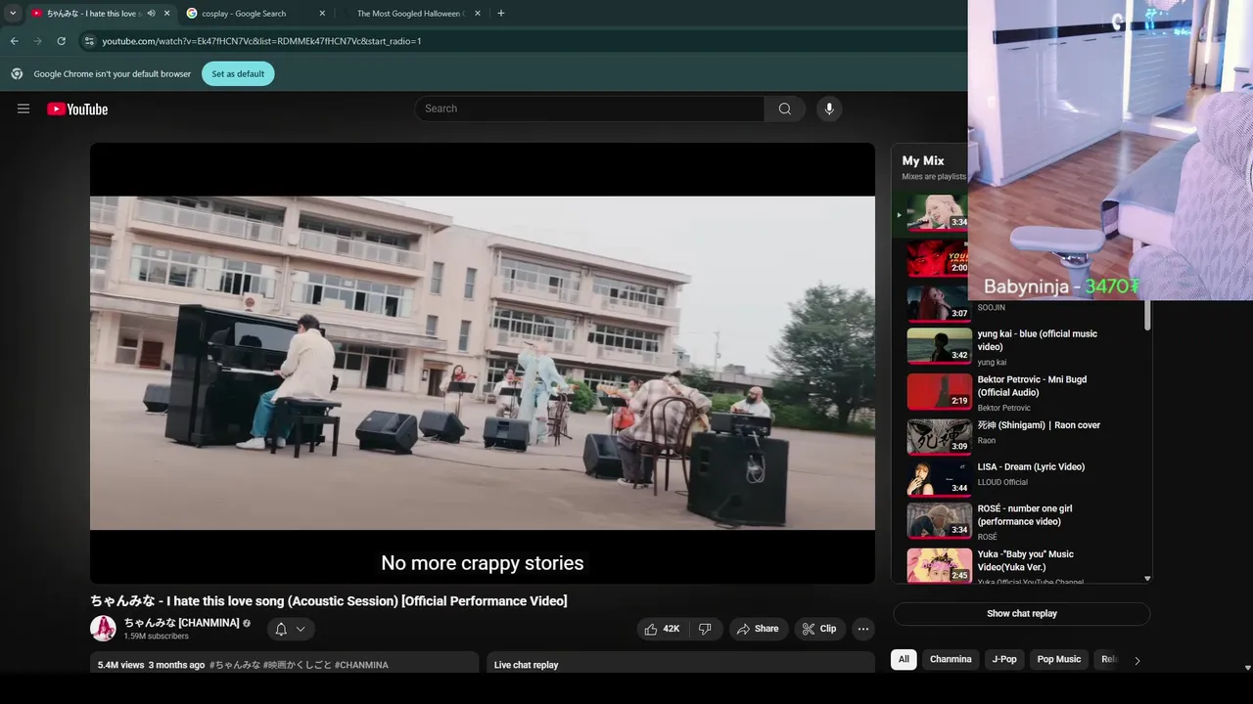
Task: Play LISA - Dream (Lyric Video)
Action: click(1031, 466)
